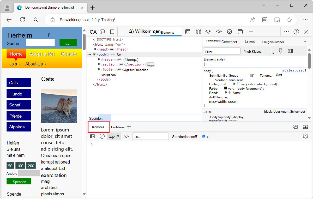Open the Performance gauge icon
Viewport: 313px width, 199px height.
(219, 32)
